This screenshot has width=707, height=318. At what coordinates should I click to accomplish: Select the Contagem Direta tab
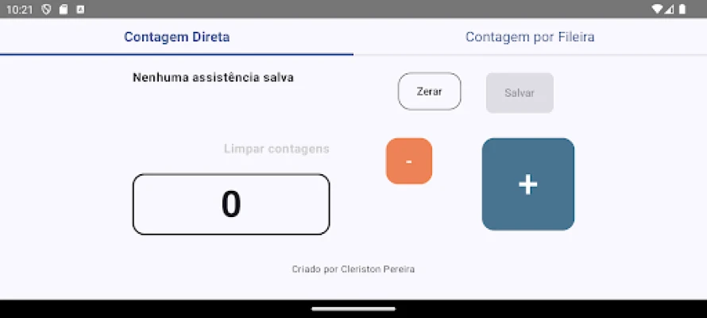coord(176,37)
